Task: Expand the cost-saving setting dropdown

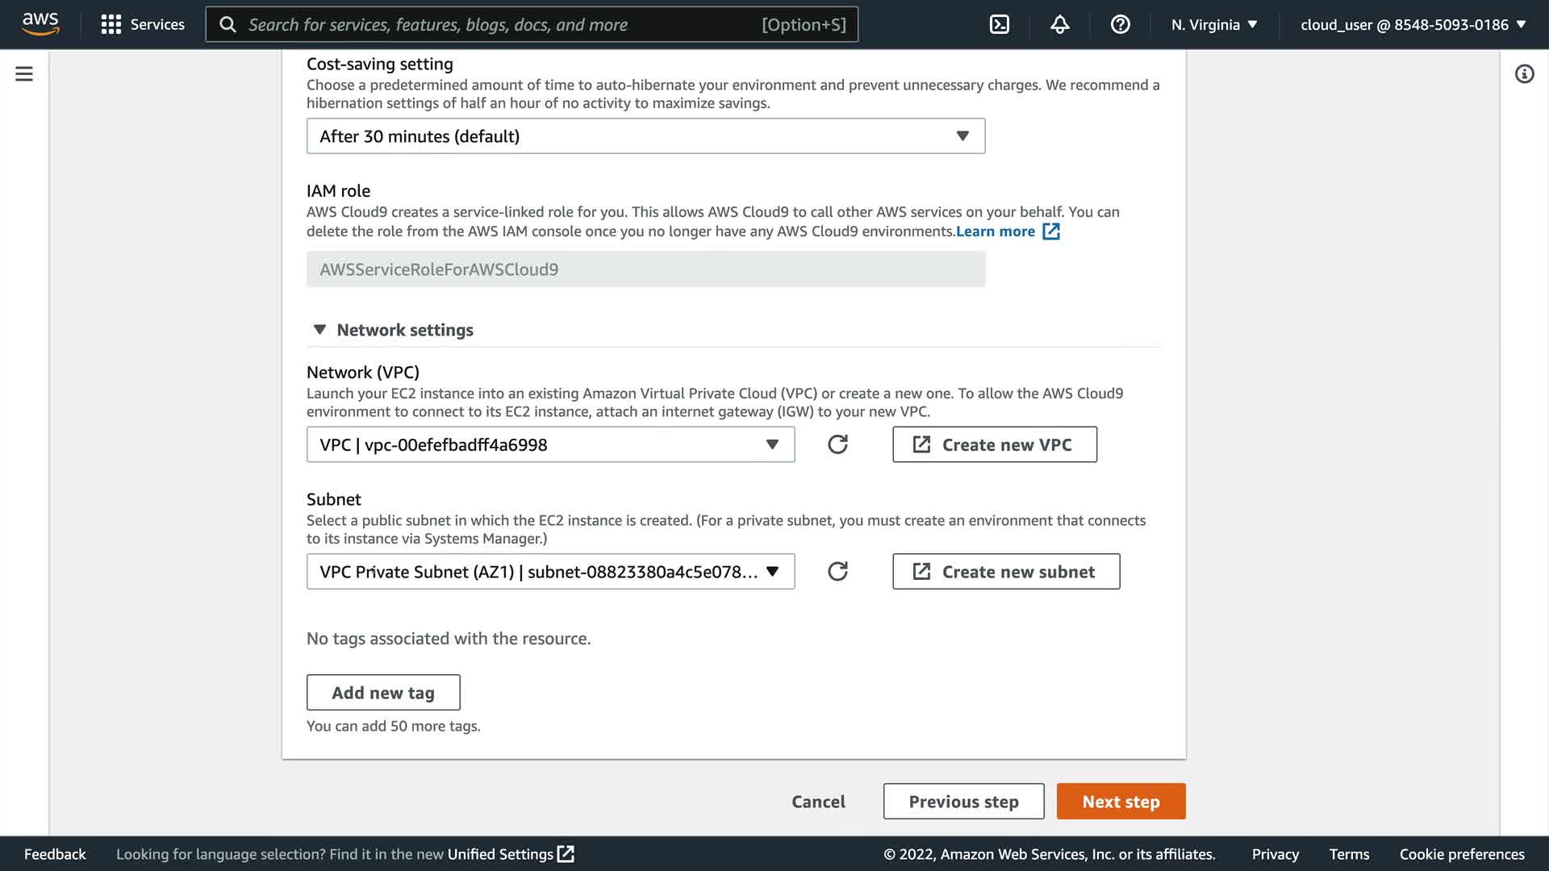Action: pos(645,136)
